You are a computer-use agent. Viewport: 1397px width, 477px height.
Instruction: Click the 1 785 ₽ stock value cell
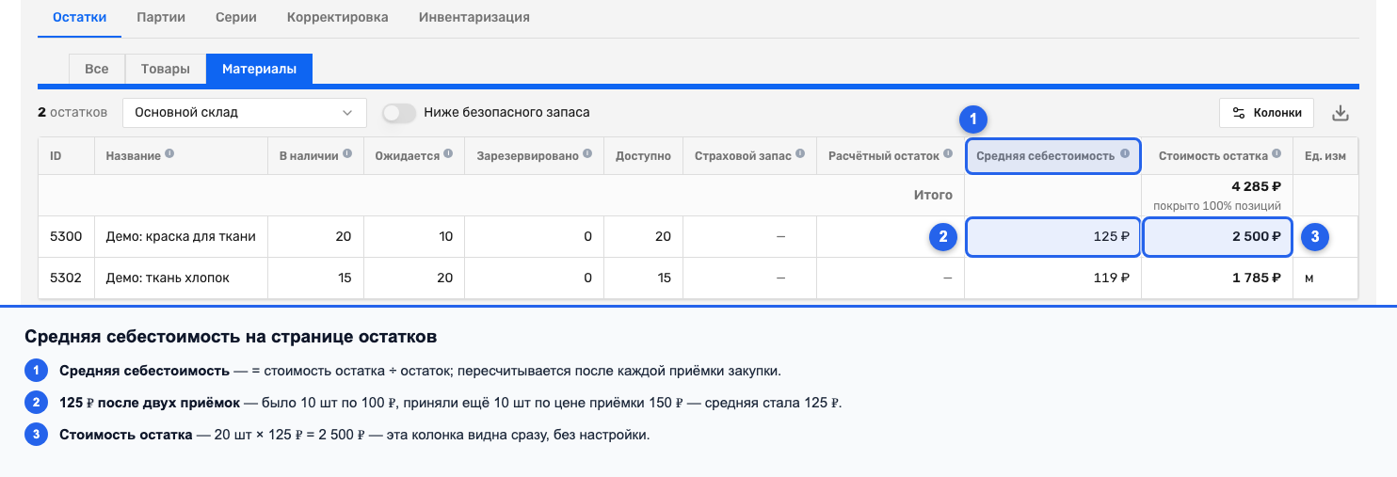tap(1216, 278)
